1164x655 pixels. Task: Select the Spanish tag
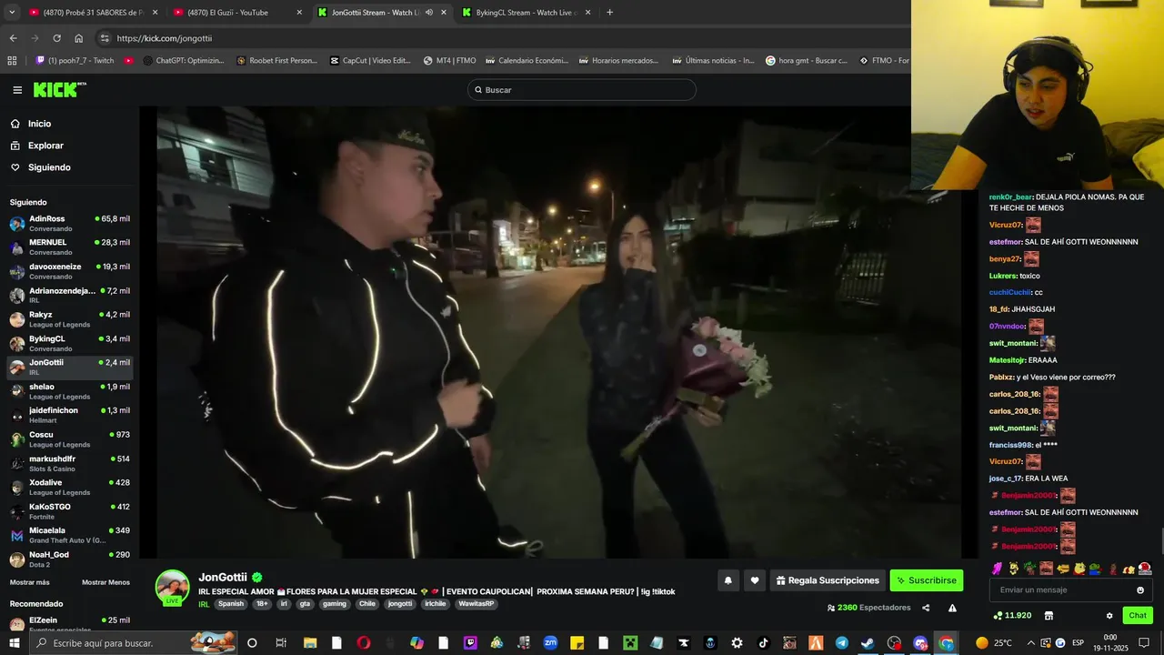tap(231, 604)
